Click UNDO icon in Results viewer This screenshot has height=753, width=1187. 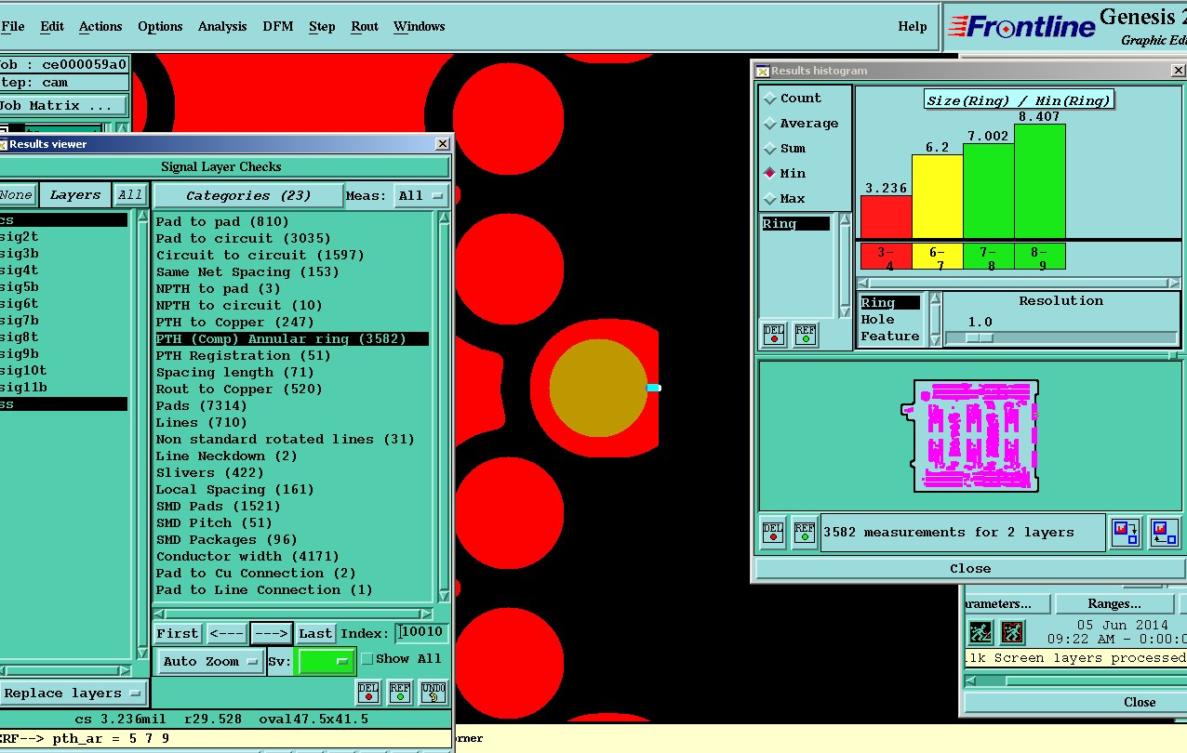433,693
